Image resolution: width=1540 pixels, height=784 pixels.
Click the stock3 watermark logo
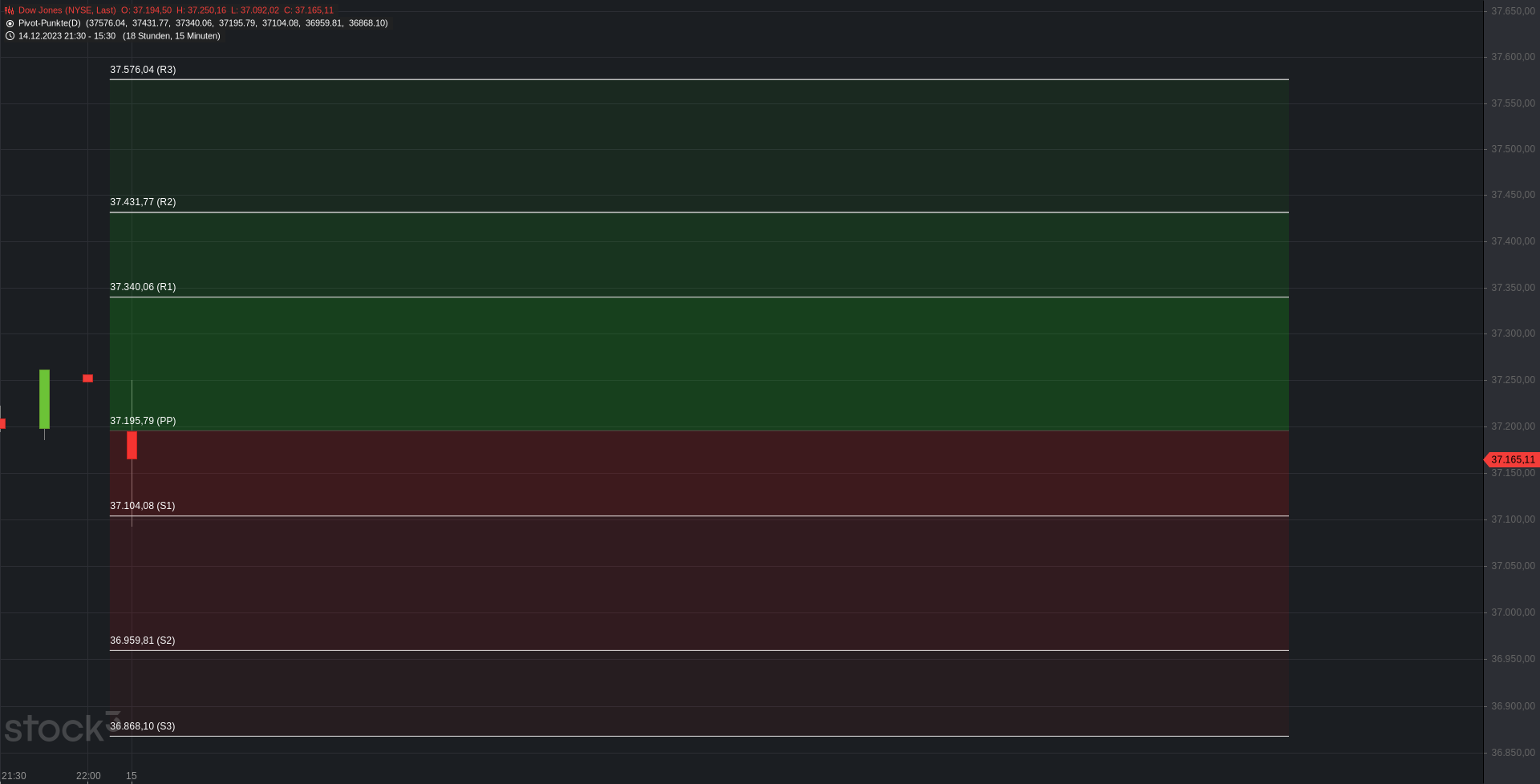point(63,726)
